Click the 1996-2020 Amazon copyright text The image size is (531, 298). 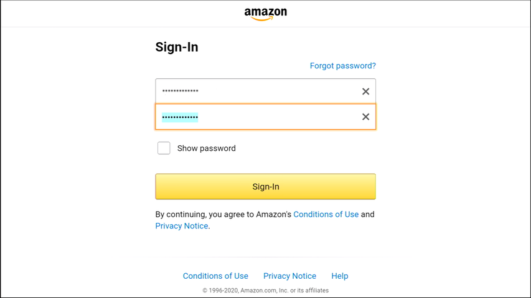click(265, 290)
